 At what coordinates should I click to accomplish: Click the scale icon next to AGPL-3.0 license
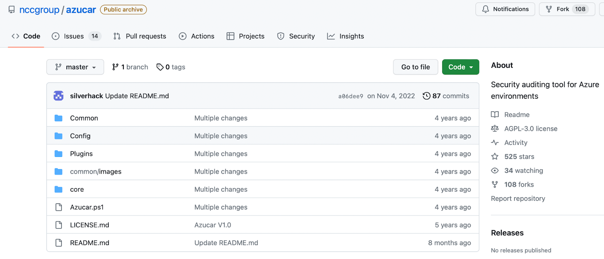(495, 129)
